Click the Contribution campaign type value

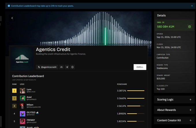click(x=163, y=58)
